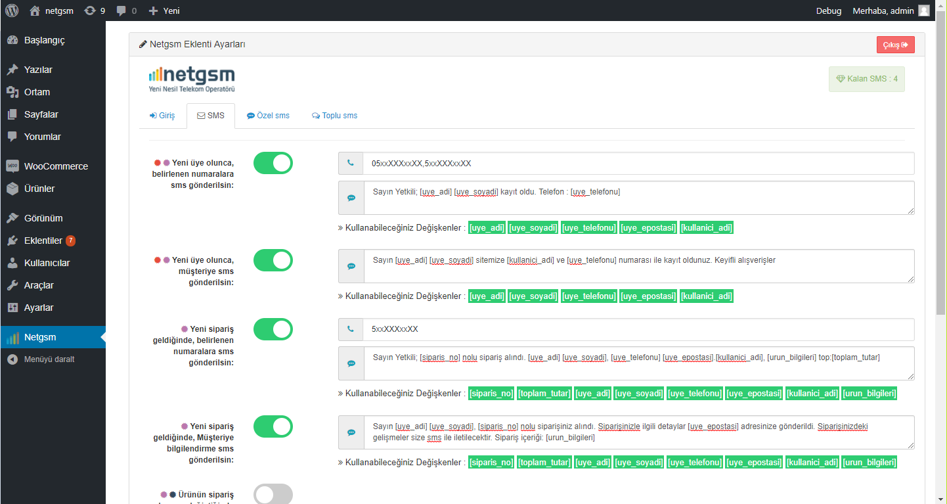947x504 pixels.
Task: Open Eklentiler plugins menu
Action: click(x=43, y=241)
